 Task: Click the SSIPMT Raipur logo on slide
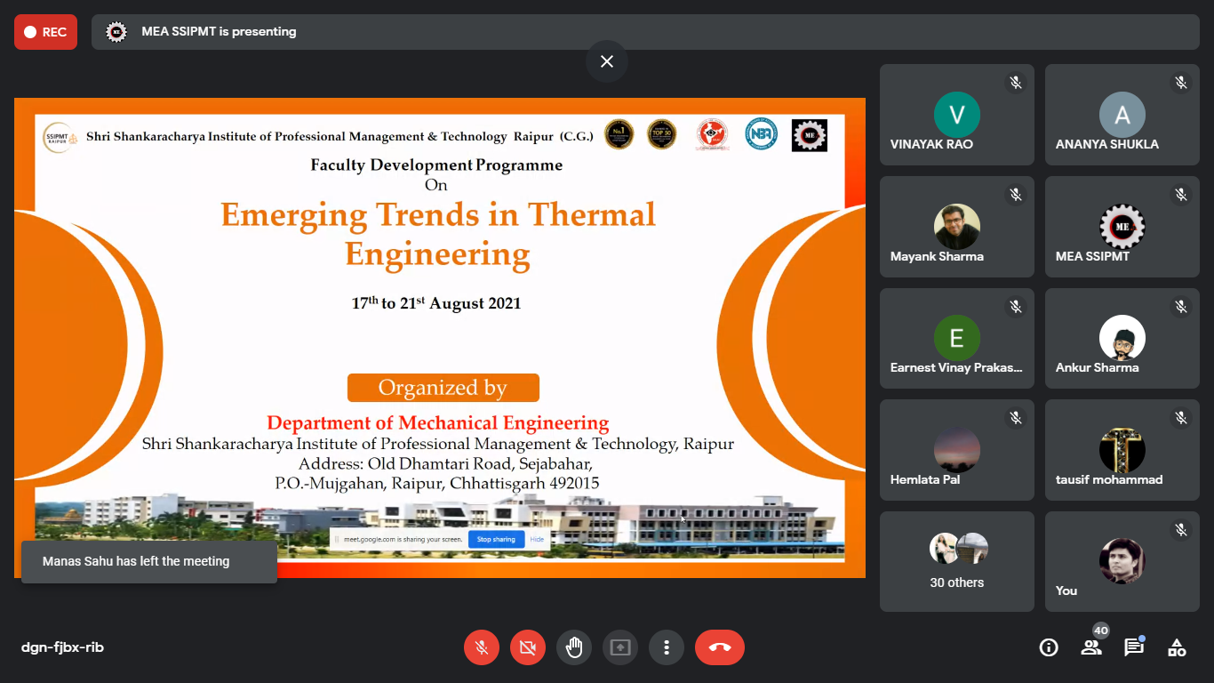click(60, 137)
